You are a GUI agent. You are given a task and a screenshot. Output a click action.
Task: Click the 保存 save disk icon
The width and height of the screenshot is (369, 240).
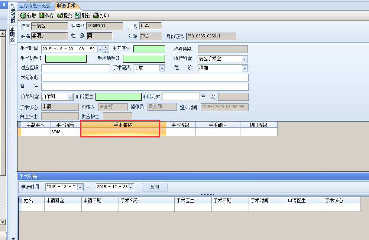click(x=41, y=16)
